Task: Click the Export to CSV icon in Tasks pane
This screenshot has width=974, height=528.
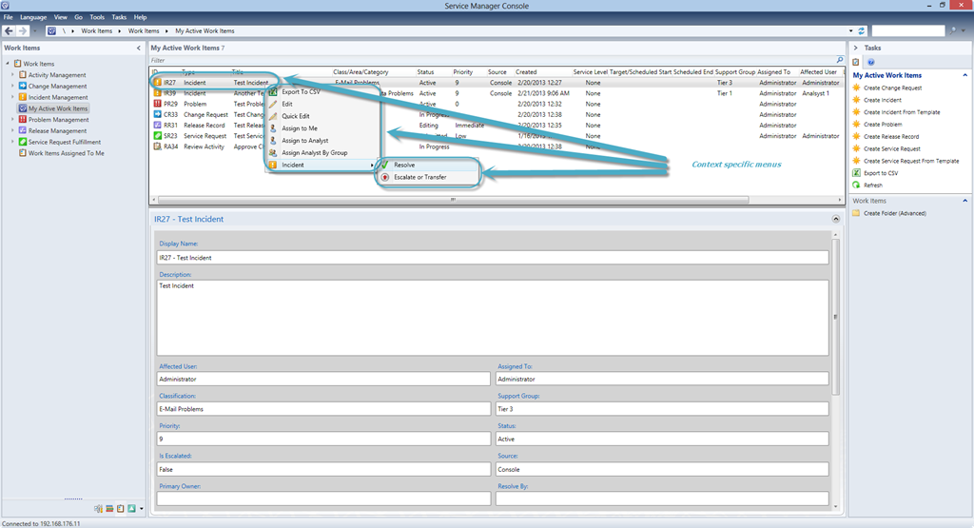Action: click(856, 173)
